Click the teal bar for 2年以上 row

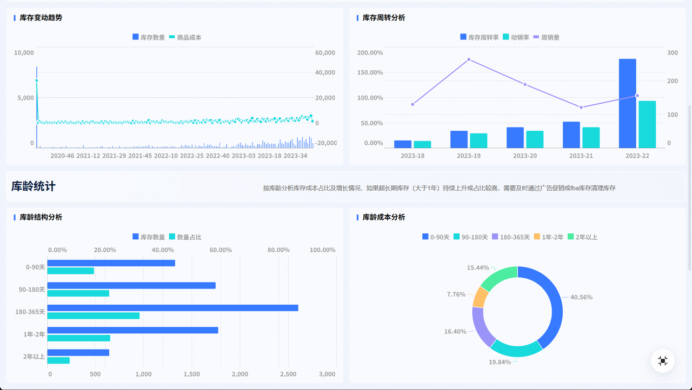[x=58, y=360]
